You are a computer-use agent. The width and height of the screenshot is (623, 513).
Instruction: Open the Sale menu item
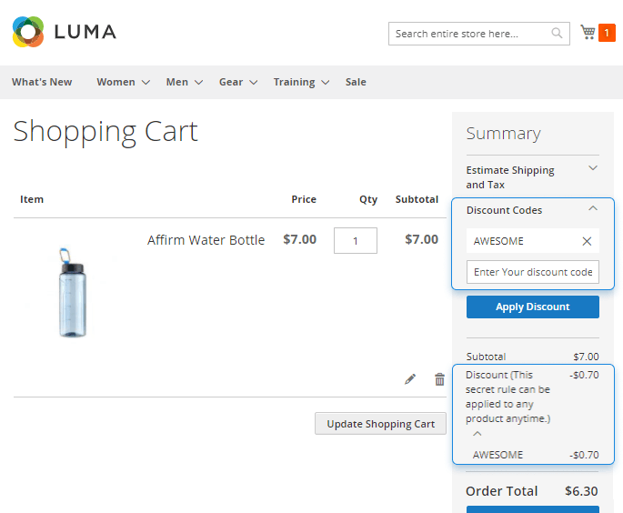tap(356, 82)
